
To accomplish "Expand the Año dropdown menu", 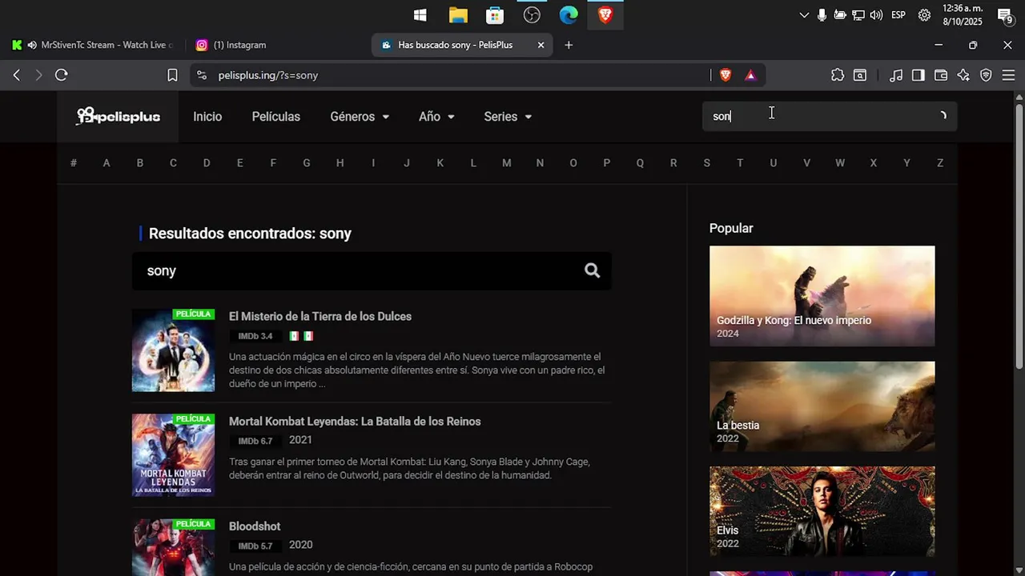I will pos(436,117).
